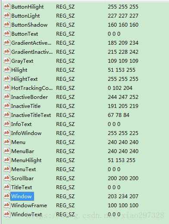Select the InactiveTitle value name
169x224 pixels.
(x=26, y=106)
